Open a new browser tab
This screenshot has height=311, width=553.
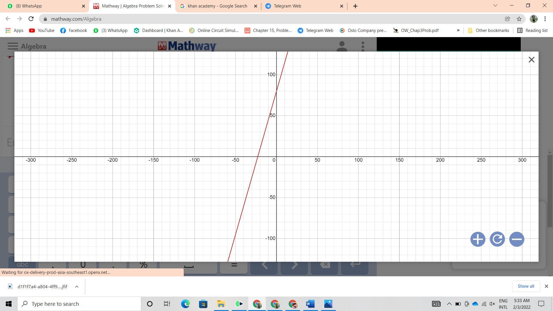coord(355,6)
